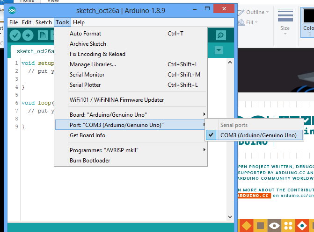The image size is (314, 232).
Task: Launch Serial Plotter from menu
Action: (x=131, y=85)
